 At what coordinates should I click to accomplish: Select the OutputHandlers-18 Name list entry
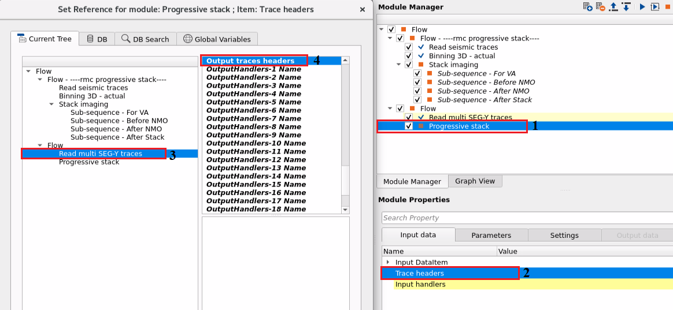click(272, 209)
